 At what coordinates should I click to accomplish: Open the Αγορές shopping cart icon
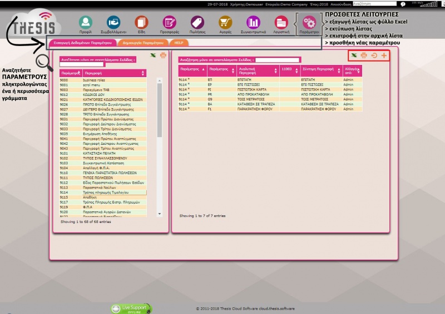coord(225,23)
